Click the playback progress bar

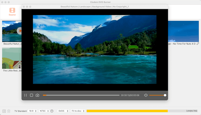[x=81, y=95]
